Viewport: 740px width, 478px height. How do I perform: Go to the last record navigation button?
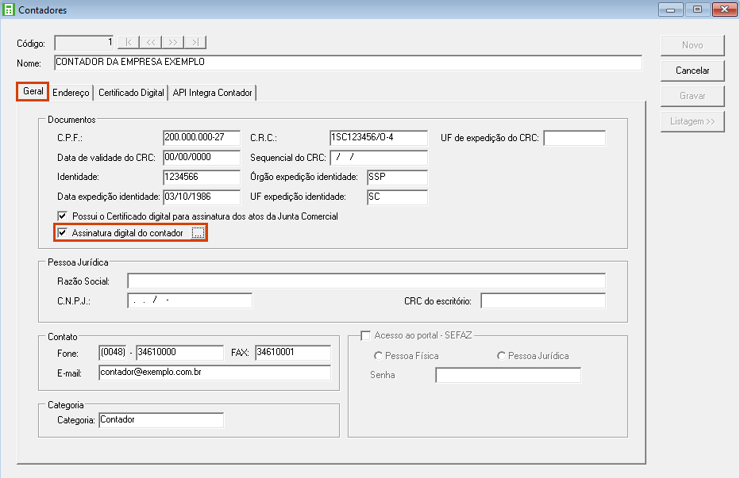point(195,43)
